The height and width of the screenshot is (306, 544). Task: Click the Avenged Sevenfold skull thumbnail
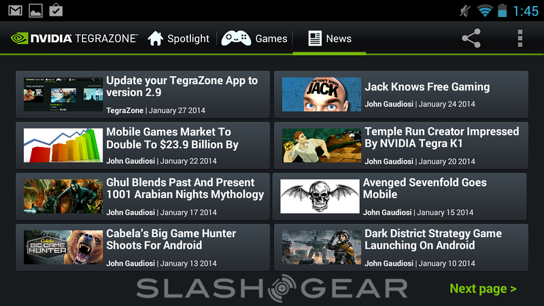(320, 197)
